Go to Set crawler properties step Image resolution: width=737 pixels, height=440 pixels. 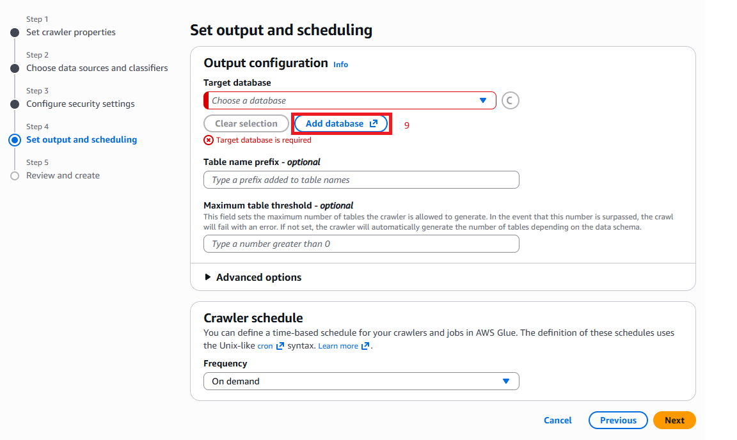71,33
